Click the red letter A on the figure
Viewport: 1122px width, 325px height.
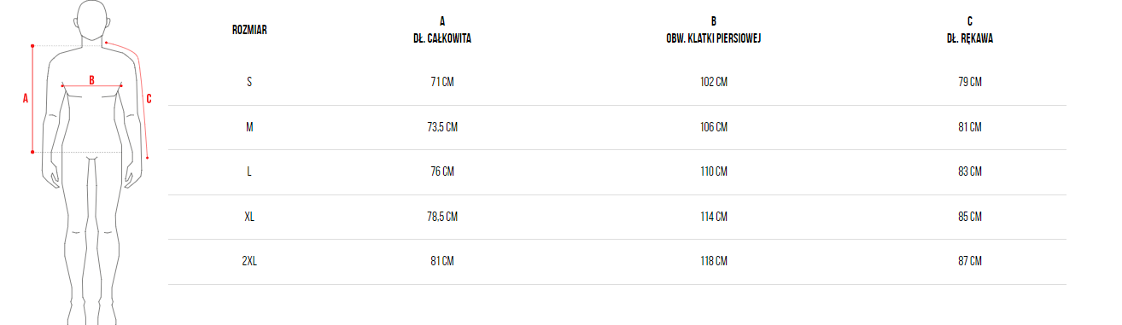26,98
